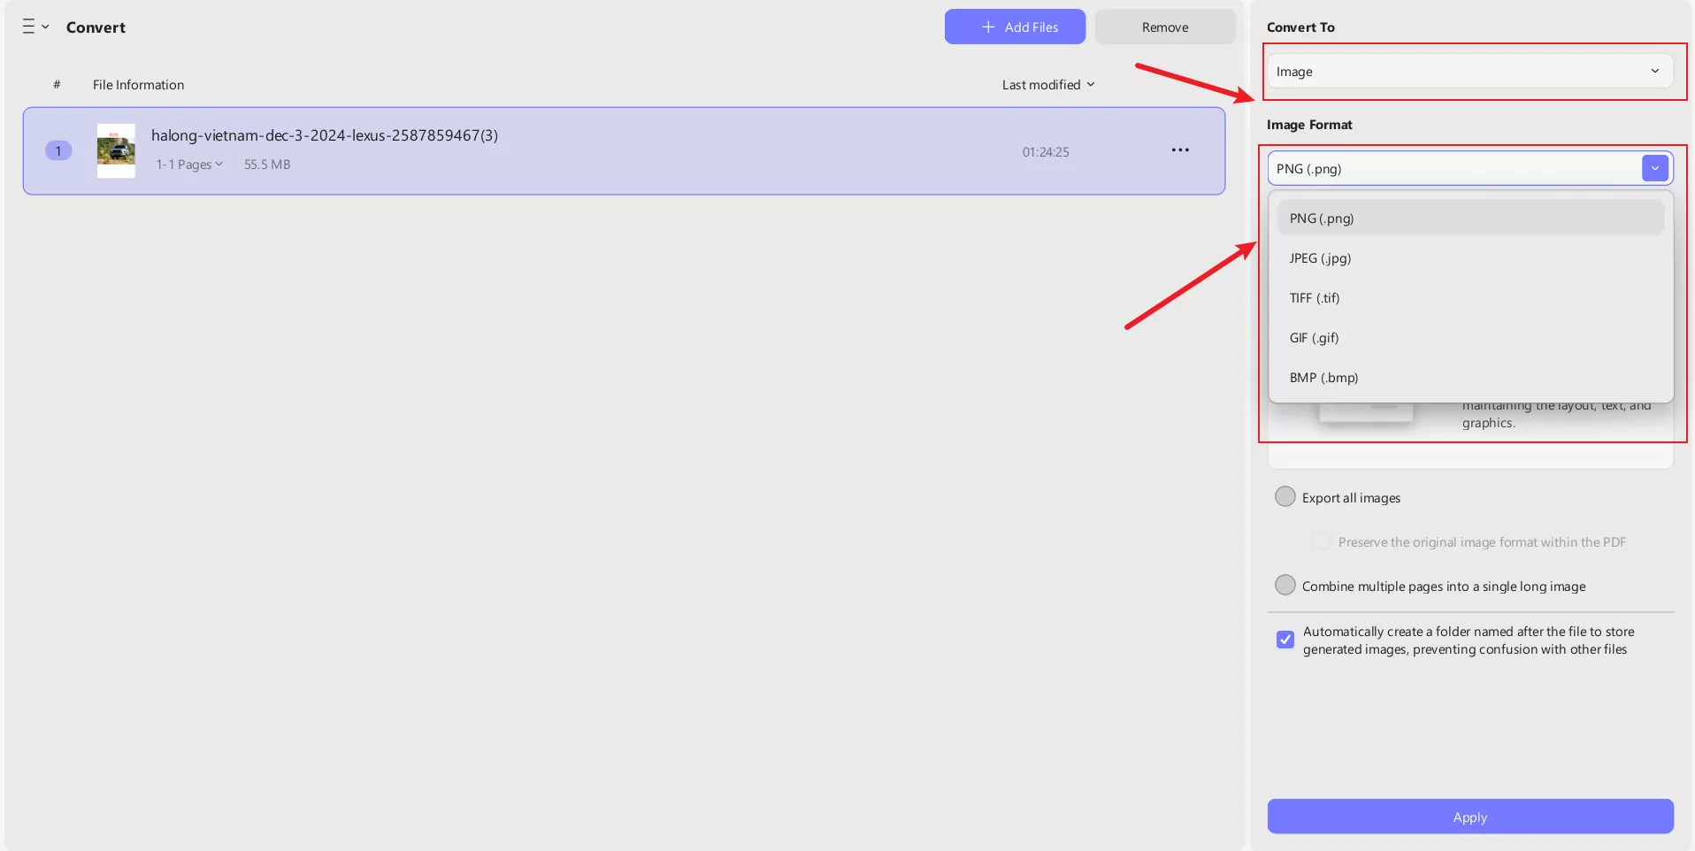The height and width of the screenshot is (851, 1695).
Task: Click the Apply button
Action: (x=1469, y=816)
